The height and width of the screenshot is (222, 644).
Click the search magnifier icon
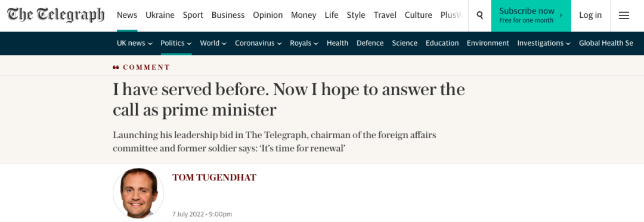[479, 15]
